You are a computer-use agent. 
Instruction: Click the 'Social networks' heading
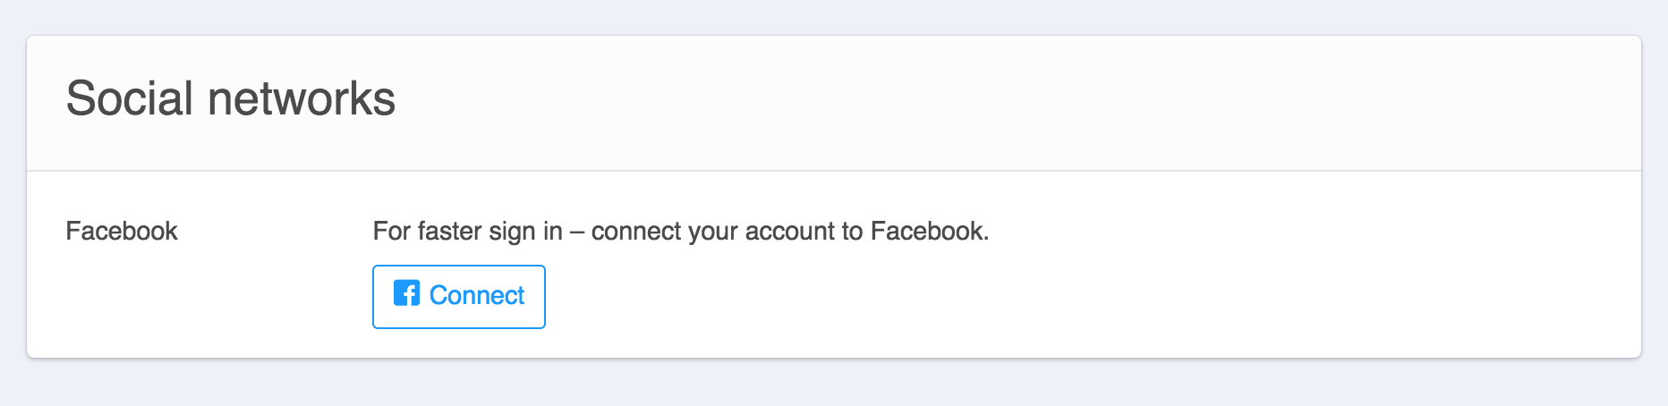(x=231, y=98)
